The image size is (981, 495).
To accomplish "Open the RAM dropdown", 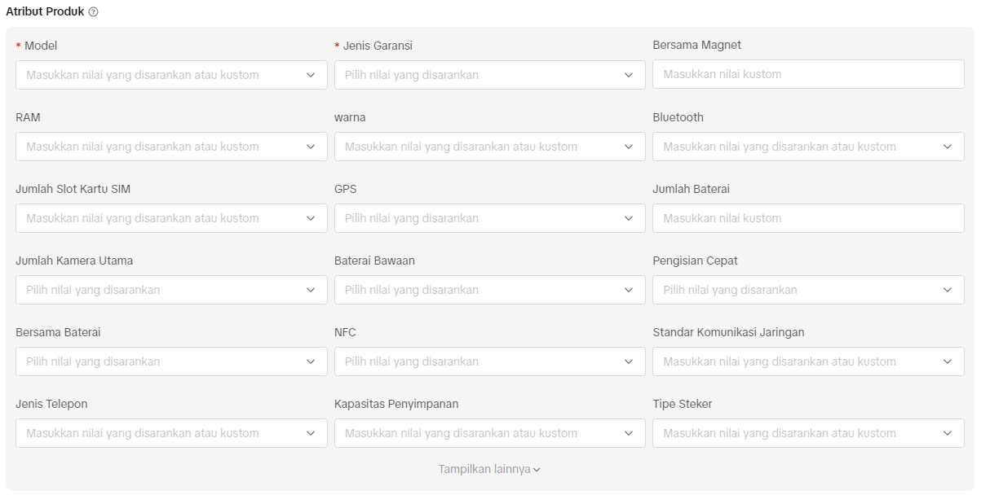I will (170, 147).
